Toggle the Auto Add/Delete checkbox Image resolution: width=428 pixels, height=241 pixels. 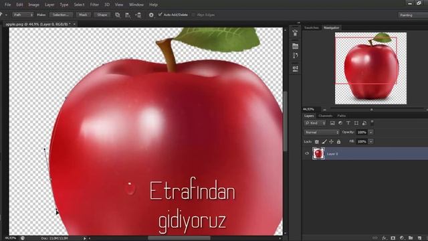click(160, 15)
